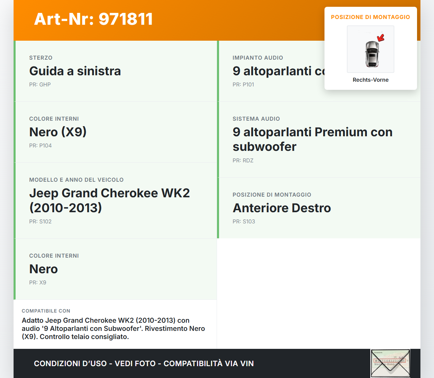
Task: Open the STERZO section header
Action: (41, 58)
